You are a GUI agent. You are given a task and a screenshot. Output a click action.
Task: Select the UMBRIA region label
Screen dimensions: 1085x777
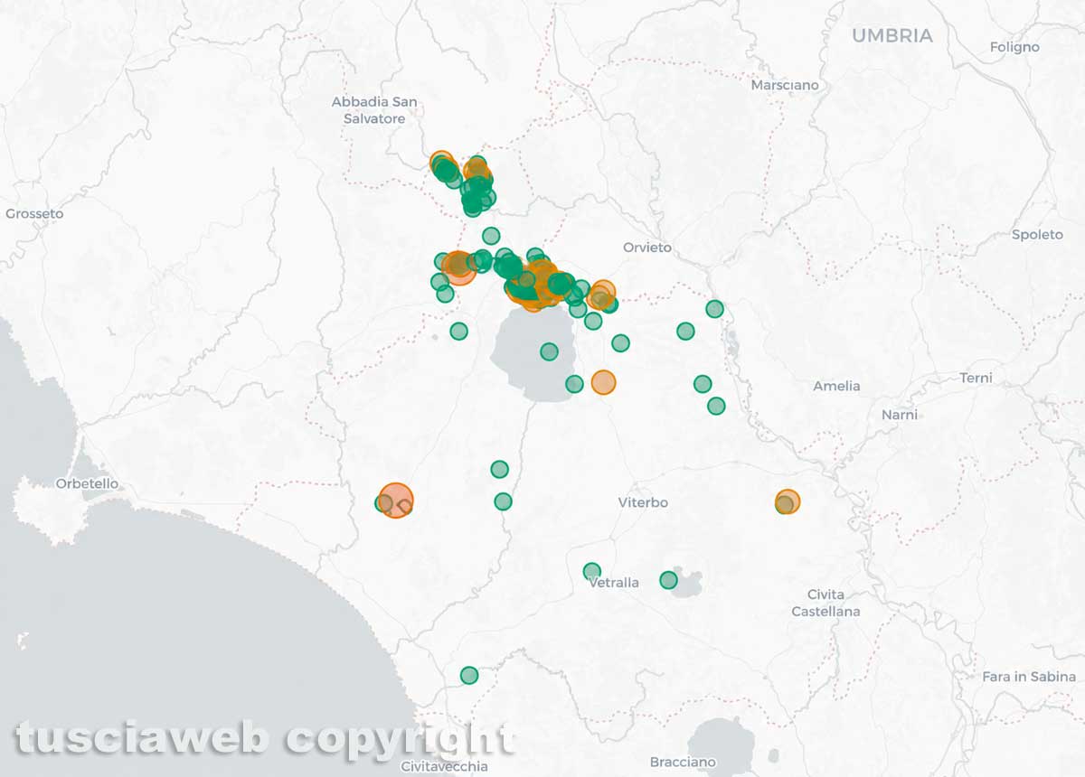892,36
